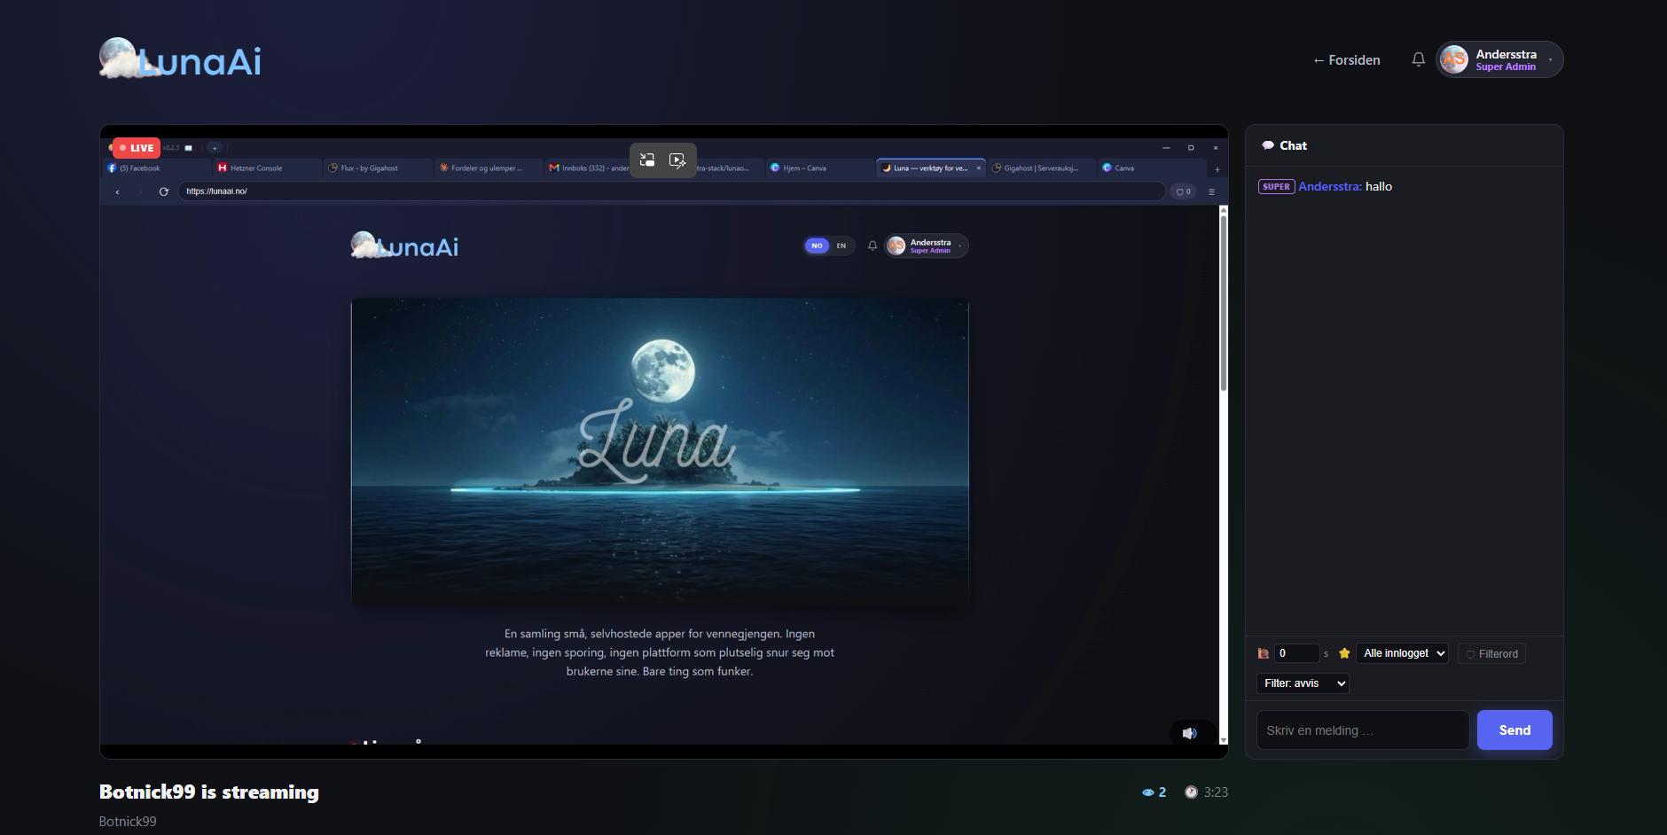The width and height of the screenshot is (1667, 835).
Task: Switch language to NO in streamed page
Action: coord(817,246)
